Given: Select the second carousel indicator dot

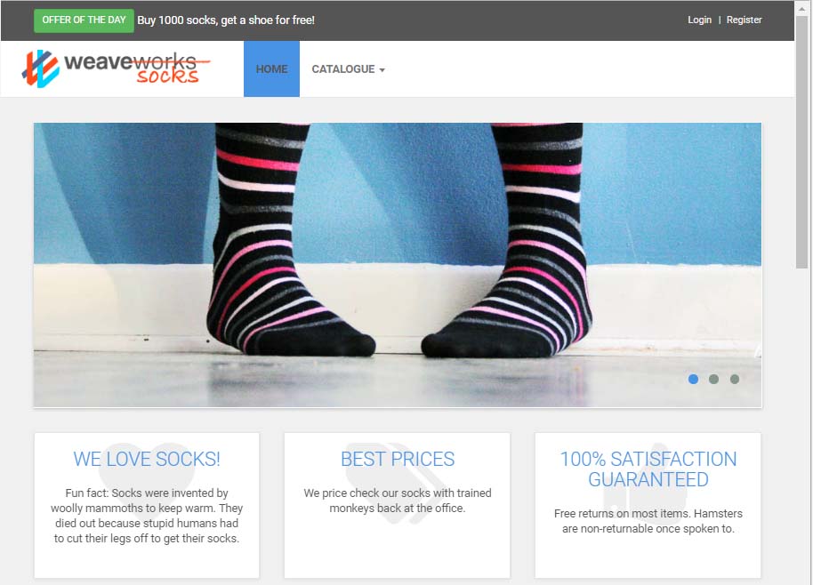Looking at the screenshot, I should tap(713, 380).
